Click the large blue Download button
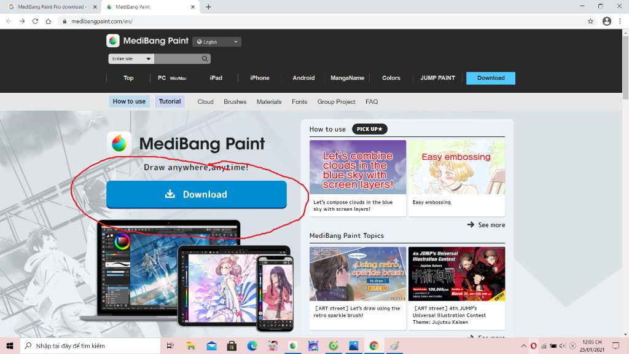The height and width of the screenshot is (354, 629). coord(197,194)
